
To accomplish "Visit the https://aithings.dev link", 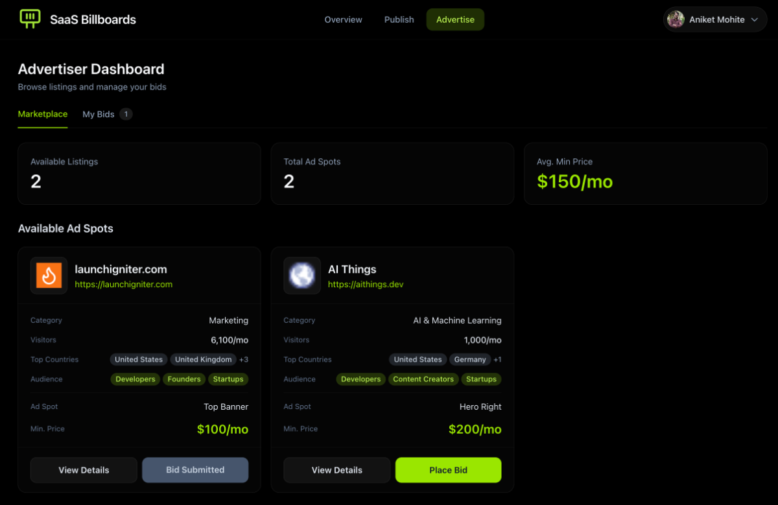I will click(x=366, y=285).
